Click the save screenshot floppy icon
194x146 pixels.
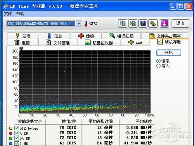(143, 23)
